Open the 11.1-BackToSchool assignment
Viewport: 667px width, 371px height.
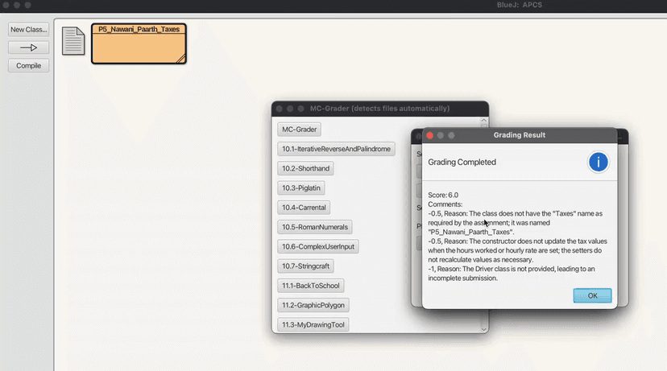(309, 286)
